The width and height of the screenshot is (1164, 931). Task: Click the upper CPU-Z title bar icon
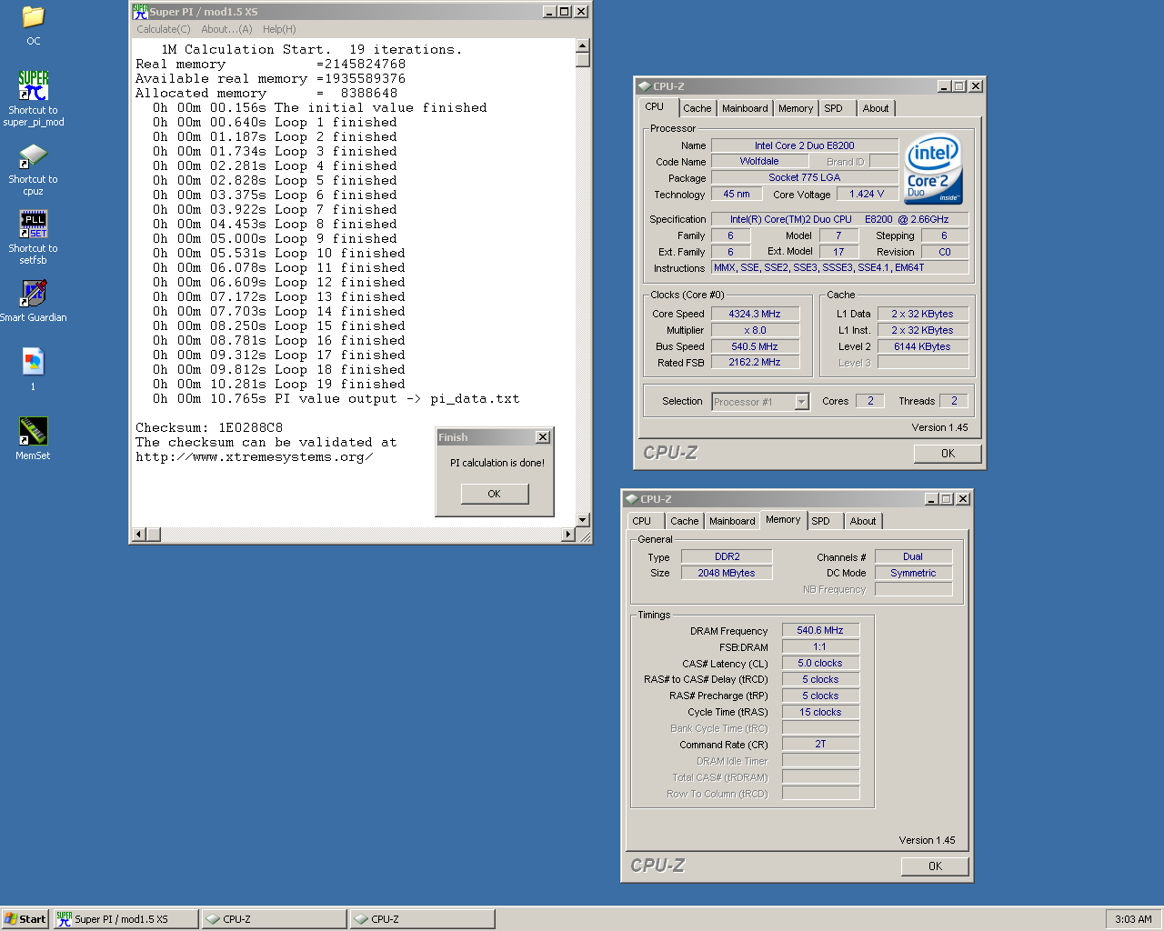644,86
